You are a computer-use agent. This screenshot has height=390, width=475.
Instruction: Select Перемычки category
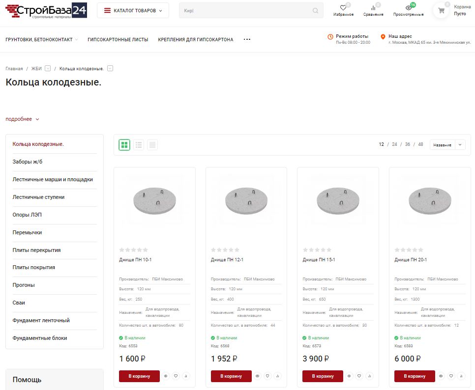[27, 233]
